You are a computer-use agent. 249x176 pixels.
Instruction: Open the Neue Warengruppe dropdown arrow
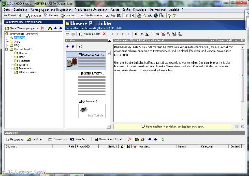38,28
